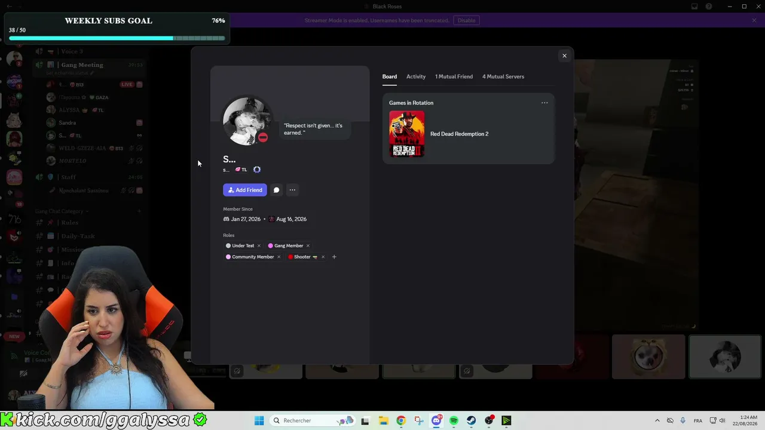This screenshot has width=765, height=430.
Task: Open the profile more options menu
Action: tap(292, 190)
